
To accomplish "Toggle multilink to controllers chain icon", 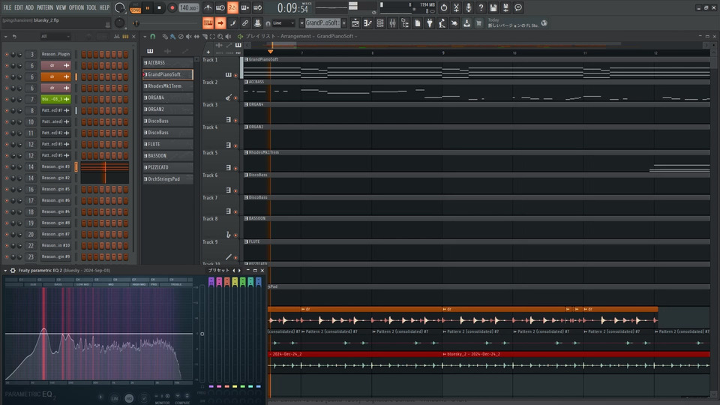I will click(245, 23).
